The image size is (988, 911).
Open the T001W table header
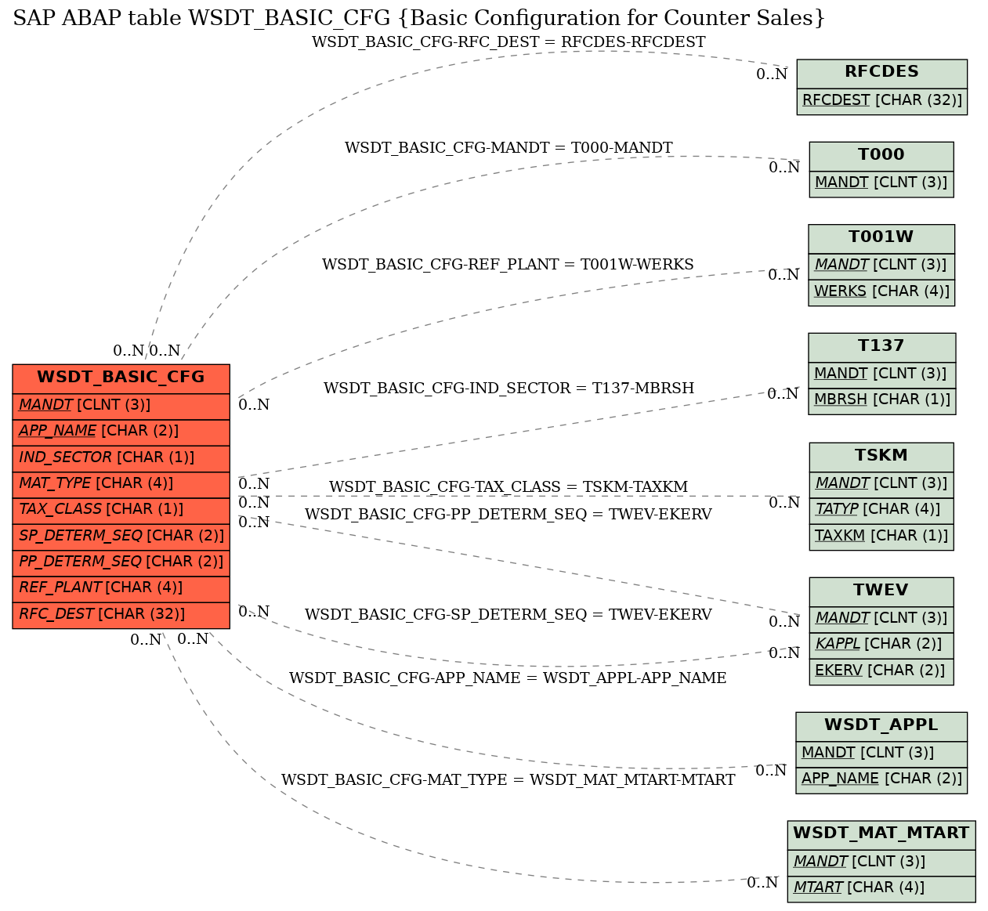coord(881,238)
